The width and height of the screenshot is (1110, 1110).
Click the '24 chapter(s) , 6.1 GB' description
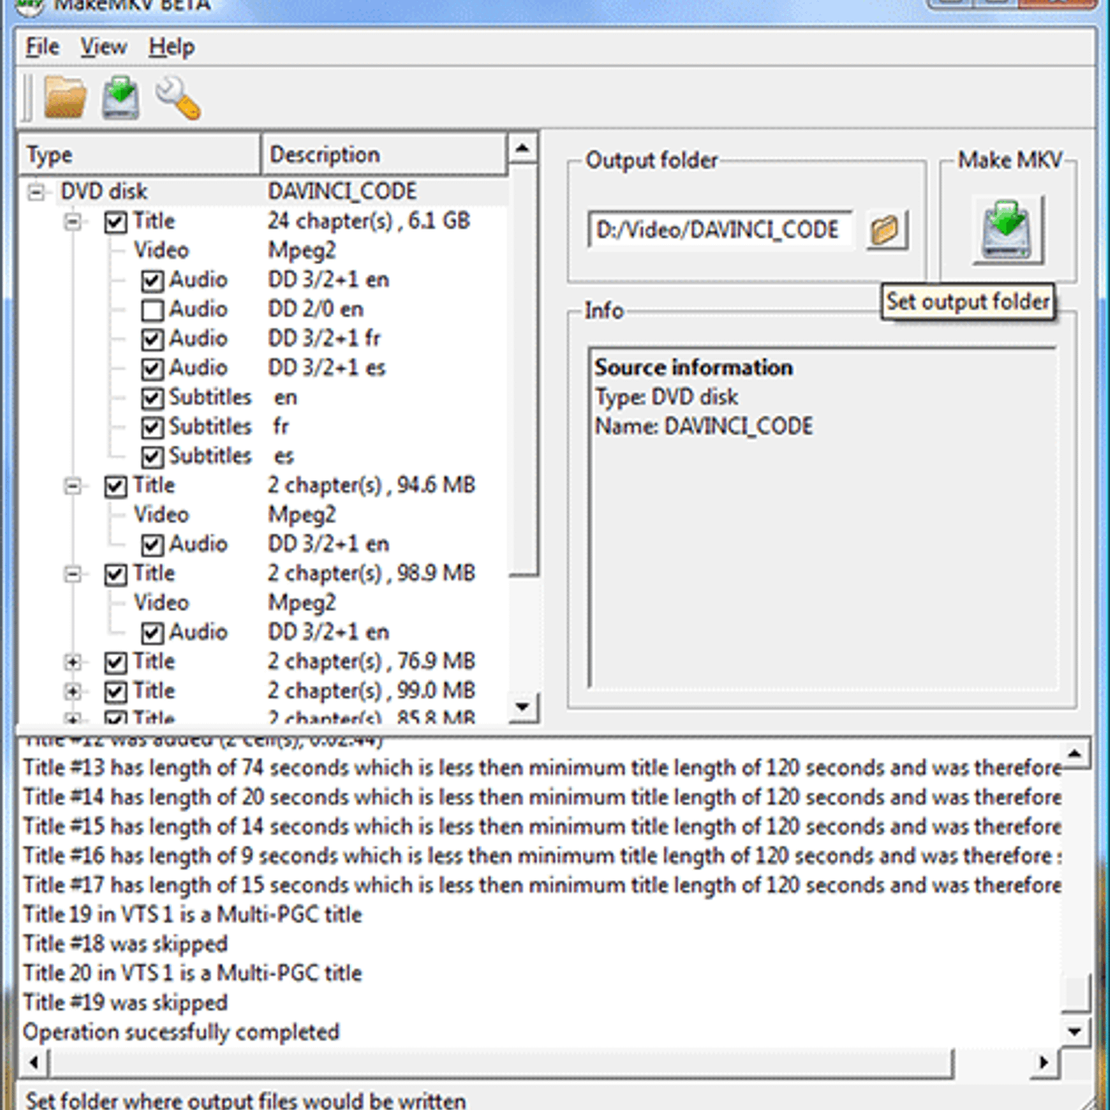pyautogui.click(x=369, y=221)
